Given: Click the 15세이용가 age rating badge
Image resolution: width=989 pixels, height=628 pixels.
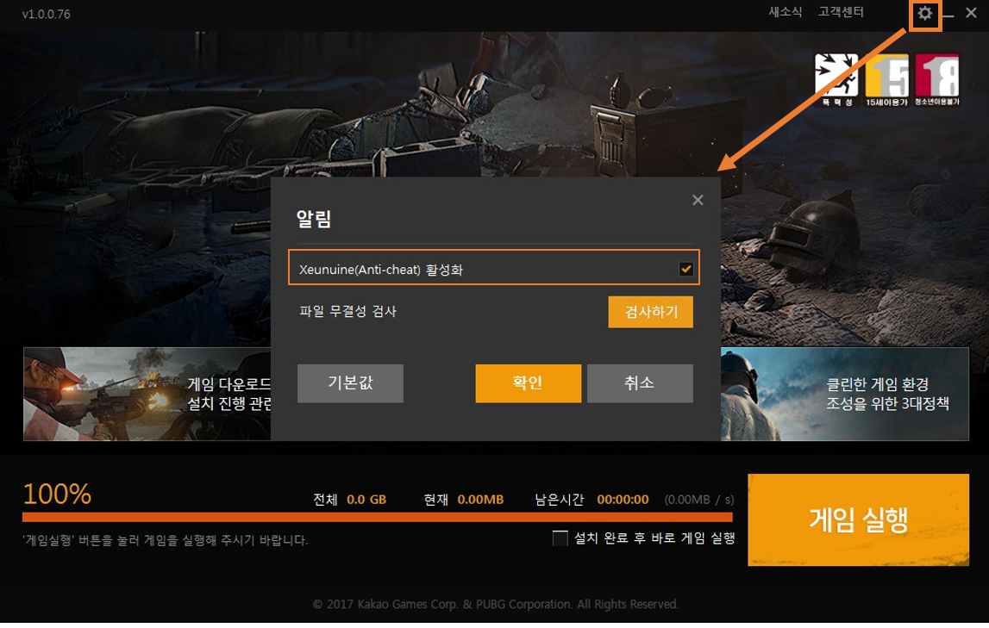Looking at the screenshot, I should click(886, 80).
